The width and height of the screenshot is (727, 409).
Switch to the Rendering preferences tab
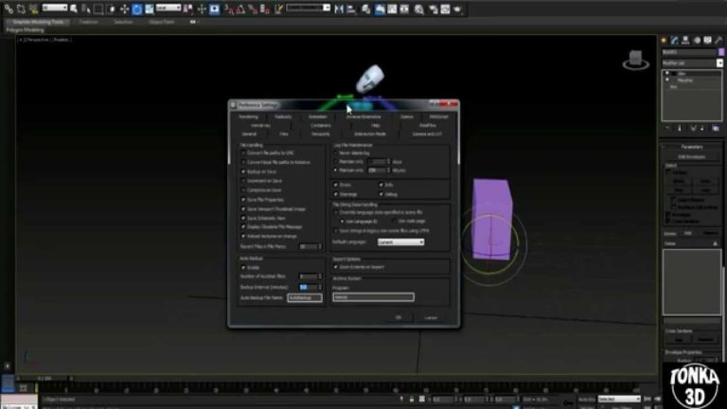249,116
